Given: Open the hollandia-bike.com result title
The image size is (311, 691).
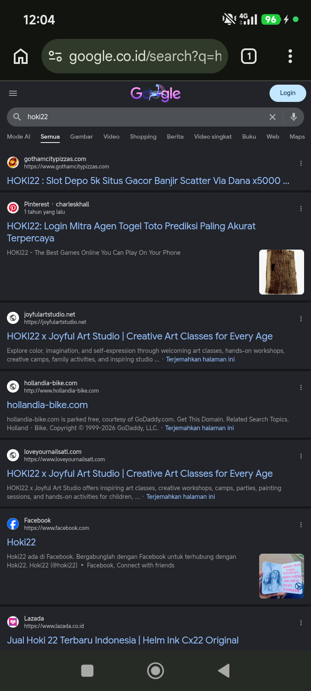Looking at the screenshot, I should tap(47, 405).
